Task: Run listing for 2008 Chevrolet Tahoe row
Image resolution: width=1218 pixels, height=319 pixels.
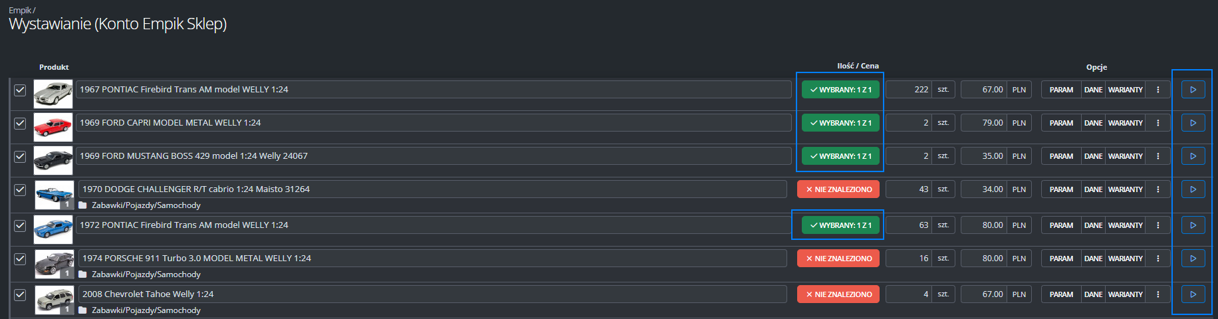Action: pos(1193,294)
